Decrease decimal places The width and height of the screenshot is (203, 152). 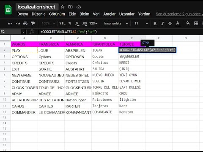77,24
